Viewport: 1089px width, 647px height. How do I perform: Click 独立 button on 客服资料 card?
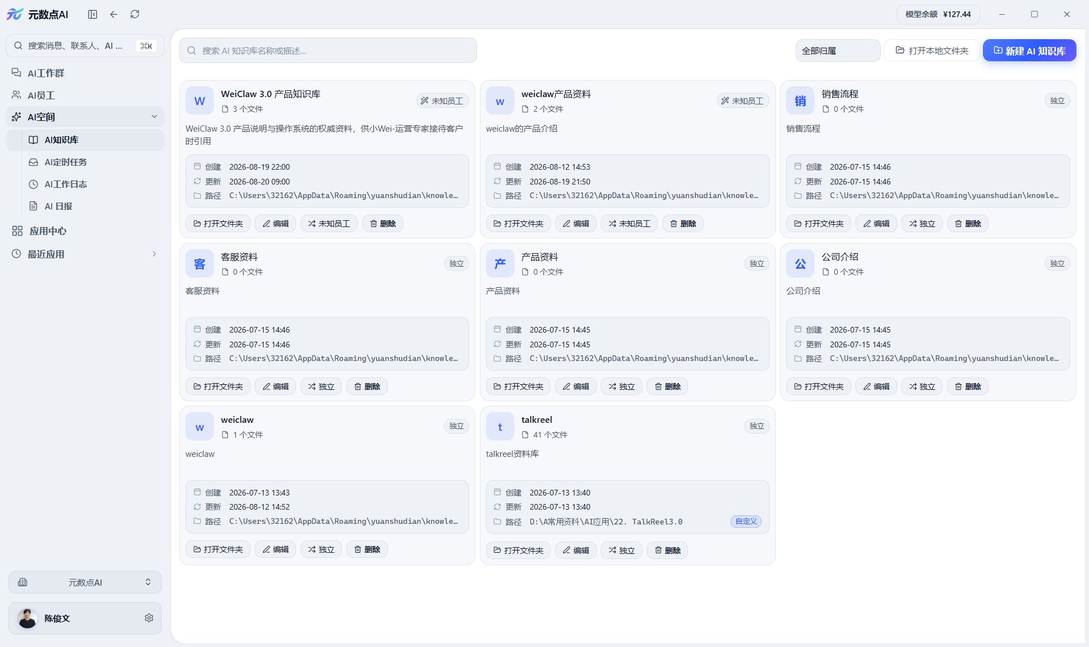[x=321, y=386]
